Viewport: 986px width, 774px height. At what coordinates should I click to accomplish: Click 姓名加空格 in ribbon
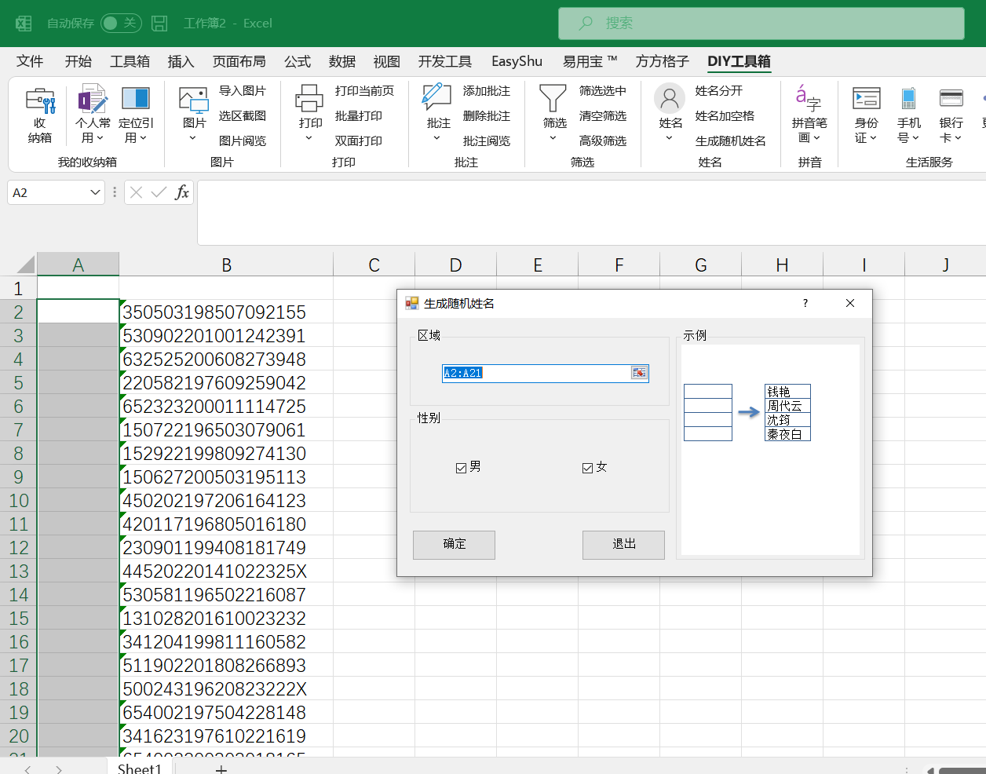(x=725, y=116)
